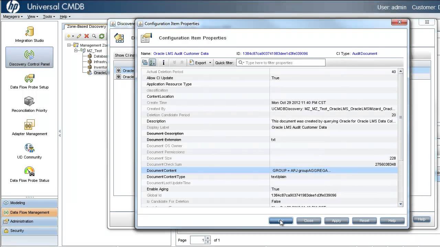Viewport: 440px width, 247px height.
Task: Click the New (star) toolbar icon
Action: coord(70,36)
